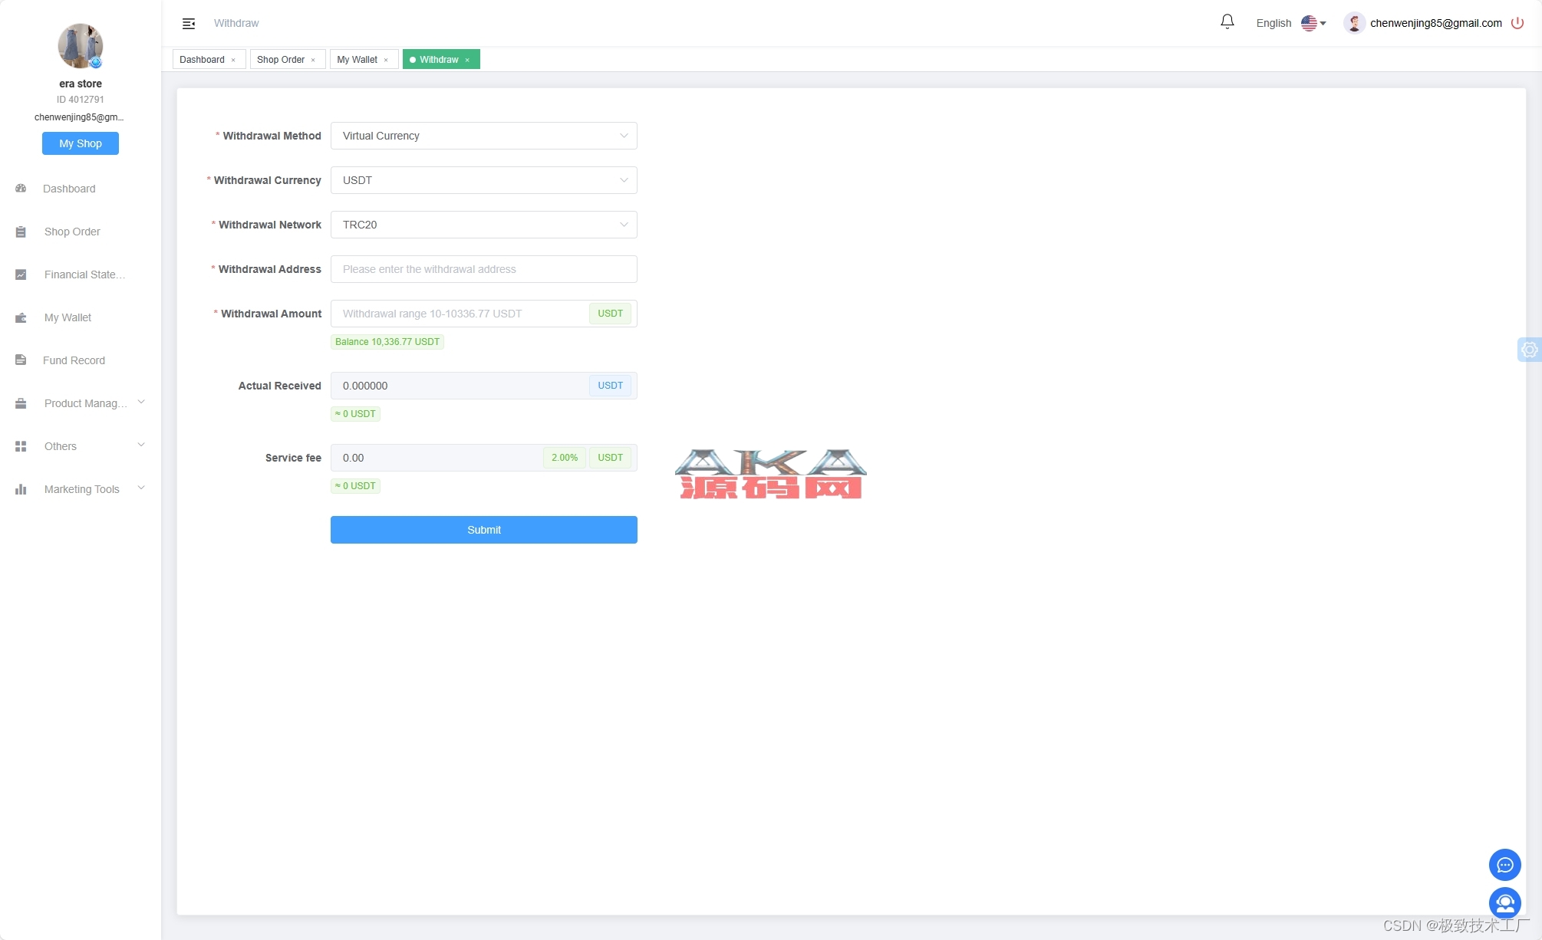1542x940 pixels.
Task: Click the Fund Record sidebar icon
Action: click(x=21, y=360)
